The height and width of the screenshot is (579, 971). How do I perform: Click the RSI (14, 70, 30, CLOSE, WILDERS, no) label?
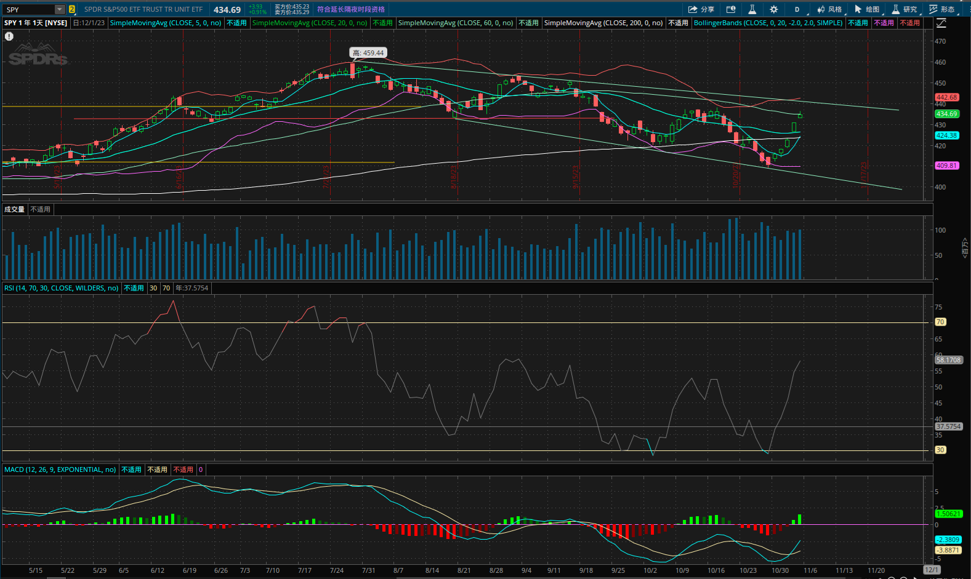pyautogui.click(x=61, y=288)
